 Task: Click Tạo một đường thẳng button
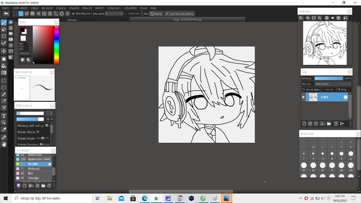click(x=179, y=14)
